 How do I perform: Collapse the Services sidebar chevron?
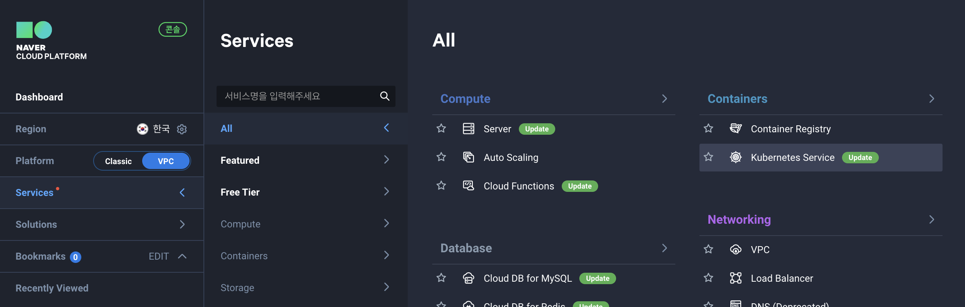pyautogui.click(x=182, y=193)
